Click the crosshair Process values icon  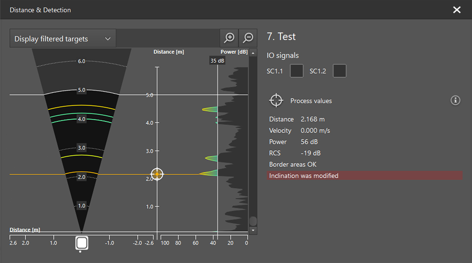276,100
